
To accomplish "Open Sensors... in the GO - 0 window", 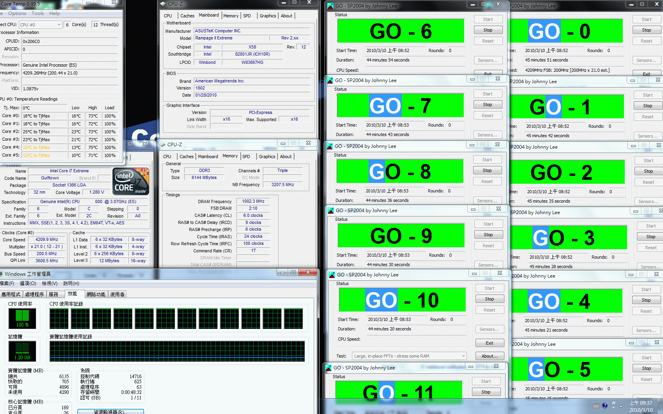I will pyautogui.click(x=646, y=61).
